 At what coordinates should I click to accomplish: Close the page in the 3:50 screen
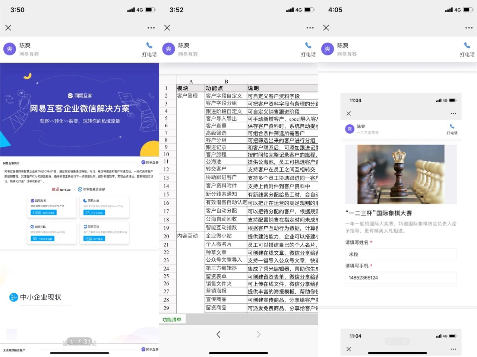[x=8, y=28]
